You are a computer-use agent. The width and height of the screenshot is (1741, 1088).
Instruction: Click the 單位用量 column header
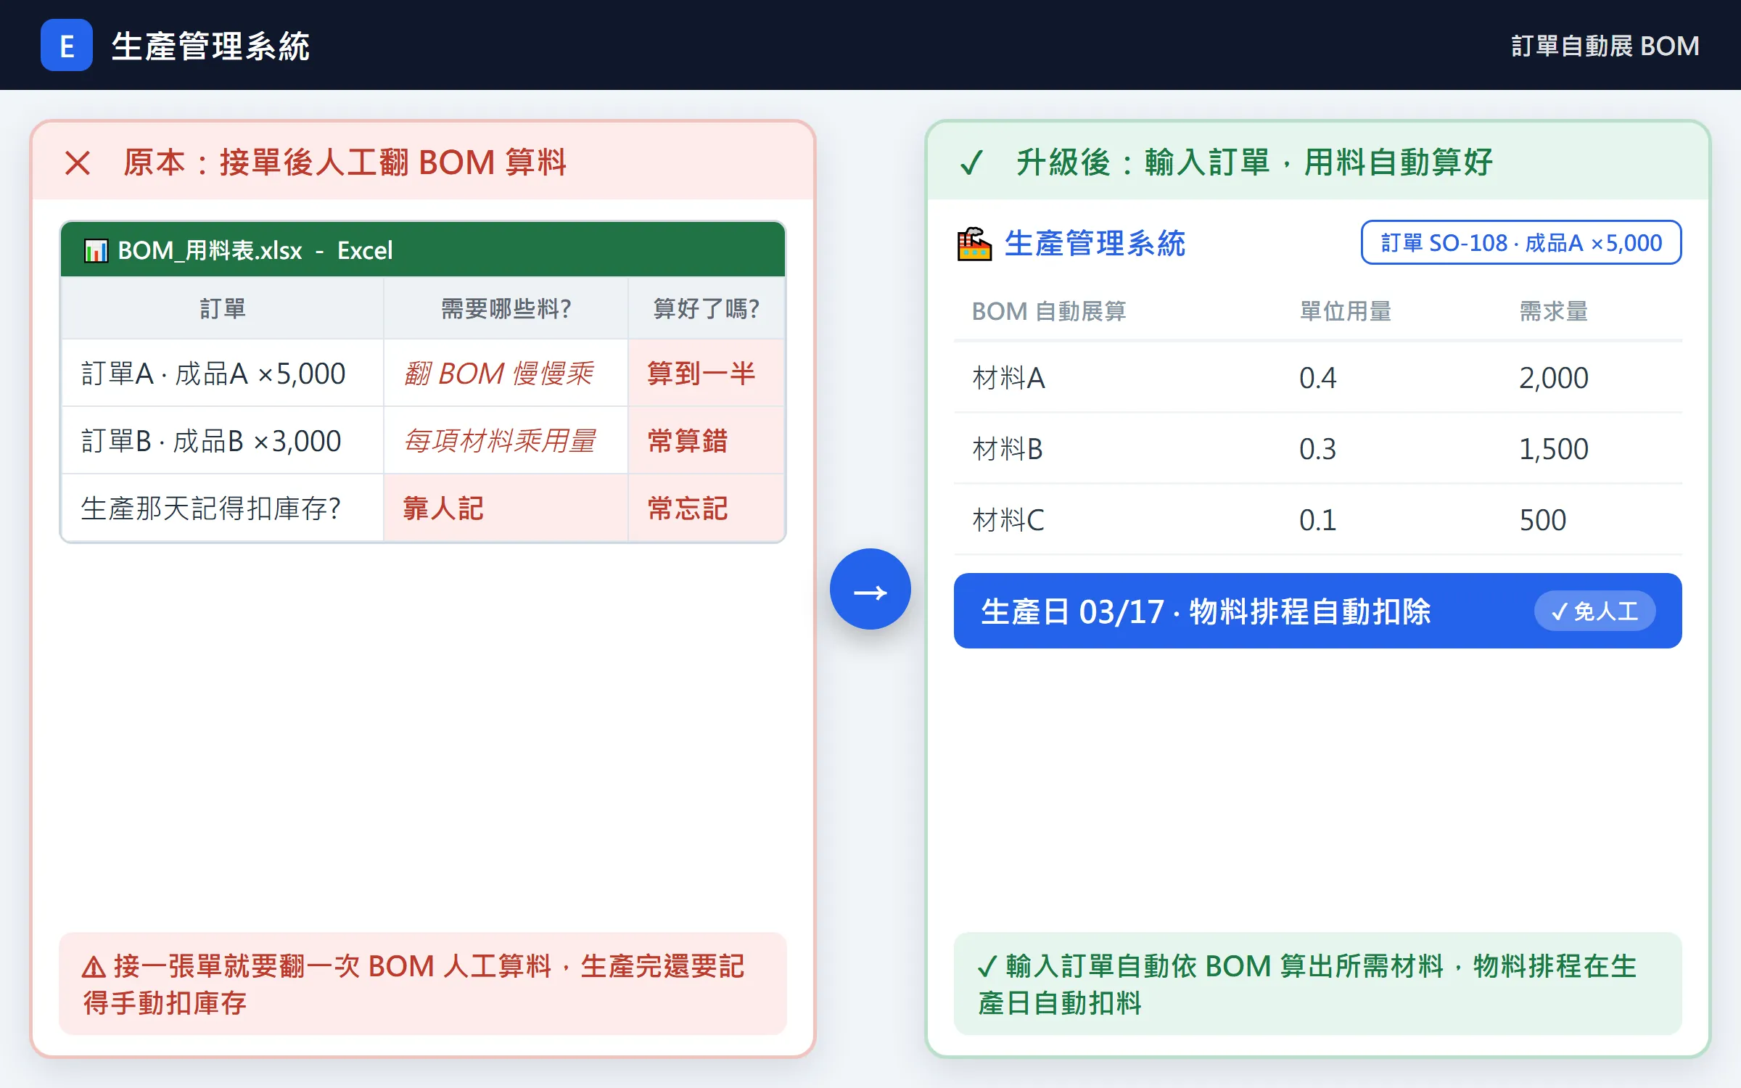(x=1345, y=312)
